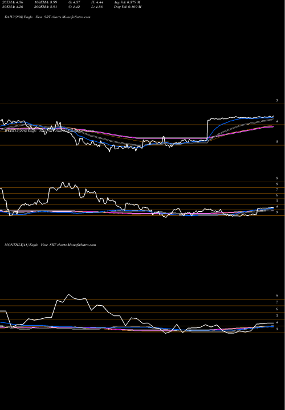Select the Day Vol reading
285x410 pixels.
[x=128, y=7]
